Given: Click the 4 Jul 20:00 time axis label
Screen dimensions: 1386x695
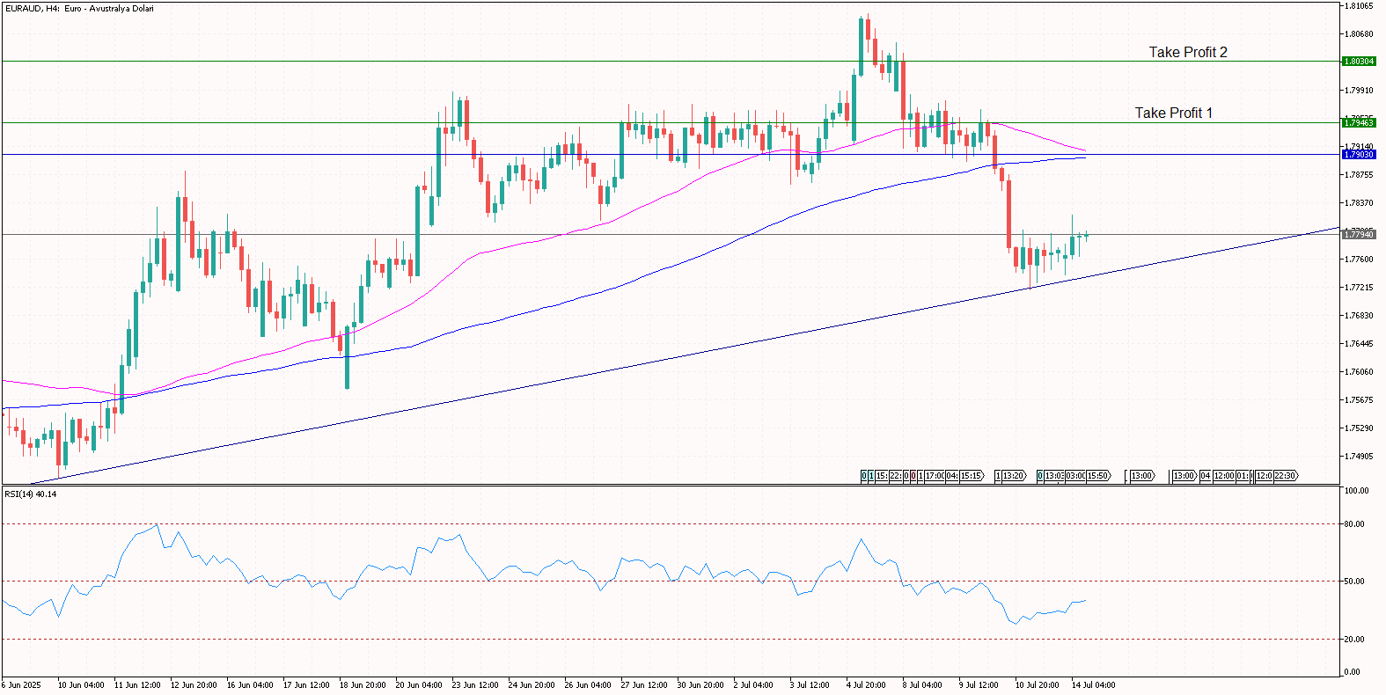Looking at the screenshot, I should point(866,685).
